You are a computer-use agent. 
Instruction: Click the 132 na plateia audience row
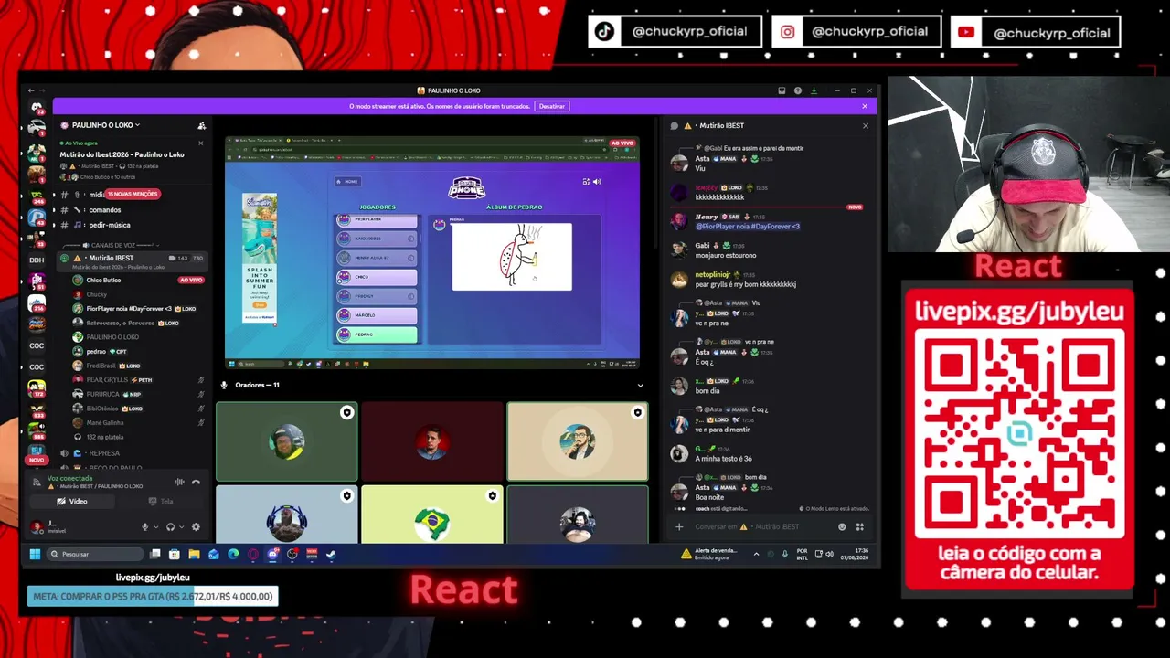click(x=104, y=438)
